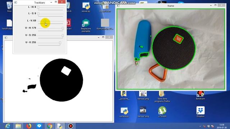Click the 'L - H: 0' label
The height and width of the screenshot is (129, 230).
click(32, 7)
